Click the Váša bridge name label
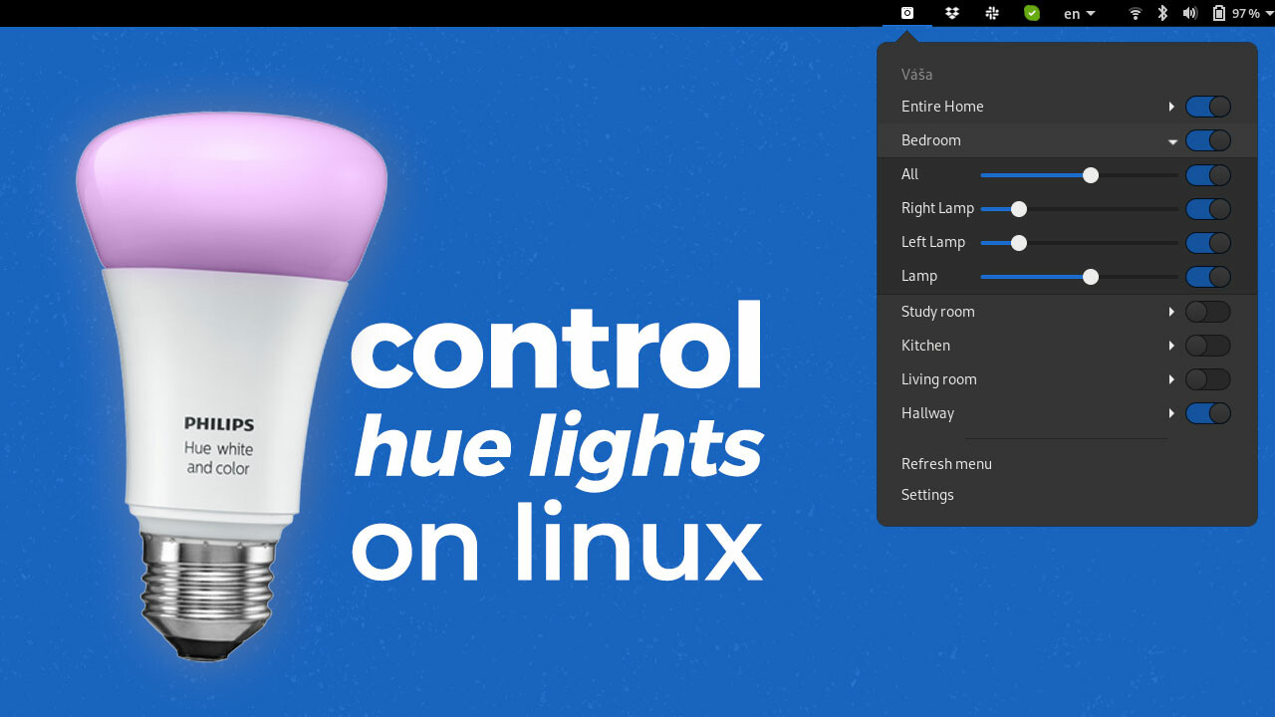 916,75
